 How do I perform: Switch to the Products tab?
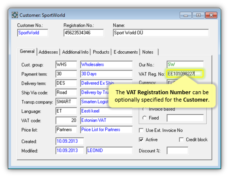click(x=101, y=52)
